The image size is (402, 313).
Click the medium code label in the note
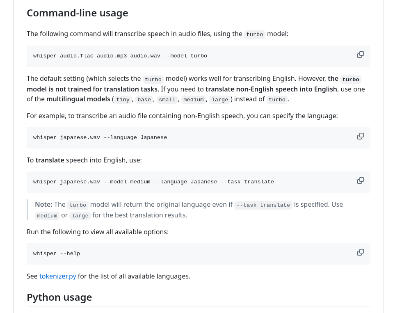pos(47,216)
